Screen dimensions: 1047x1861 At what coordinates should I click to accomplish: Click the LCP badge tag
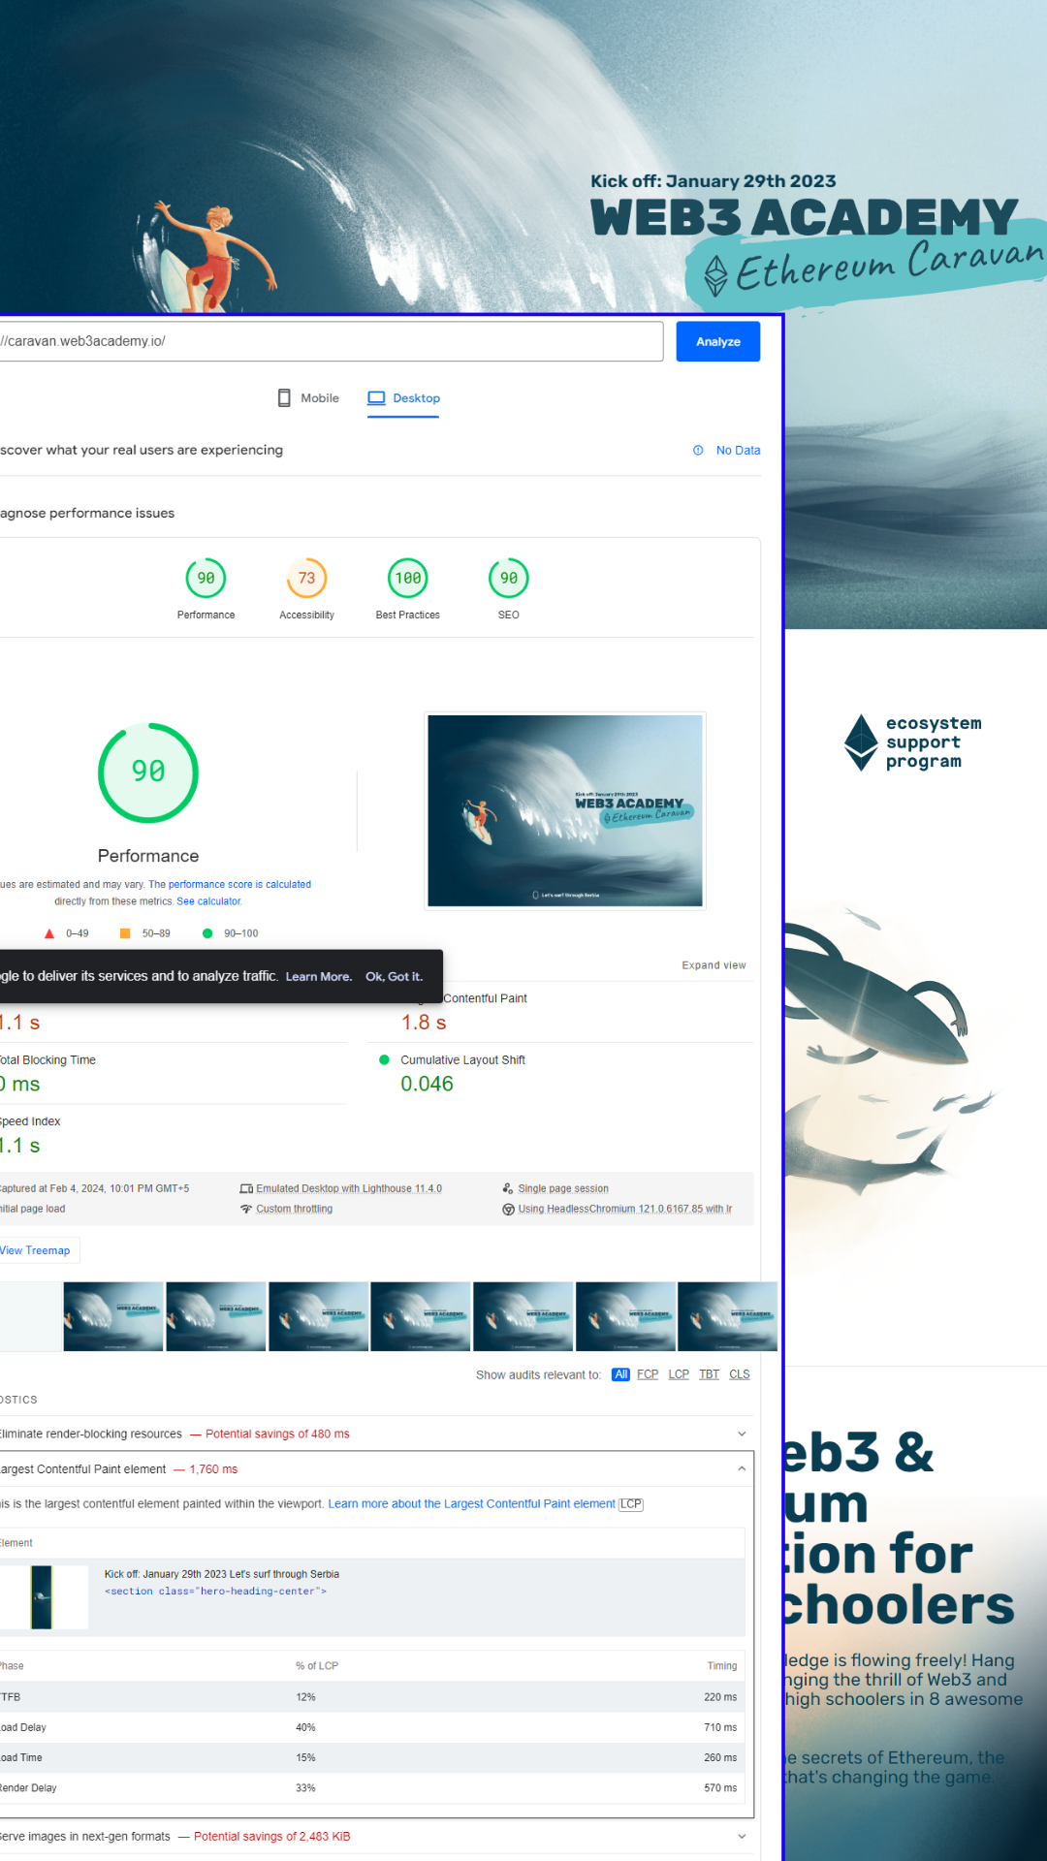click(631, 1504)
